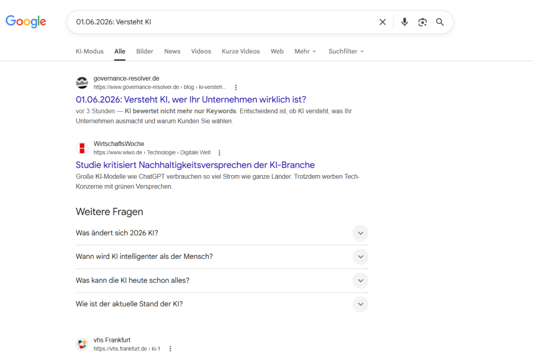
Task: Expand 'Was kann die KI heute' chevron
Action: click(360, 281)
